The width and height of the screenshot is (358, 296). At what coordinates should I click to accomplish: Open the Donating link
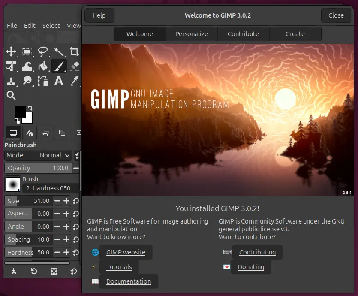[251, 267]
